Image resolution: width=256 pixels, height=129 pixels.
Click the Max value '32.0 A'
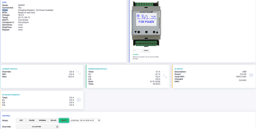(x=71, y=77)
